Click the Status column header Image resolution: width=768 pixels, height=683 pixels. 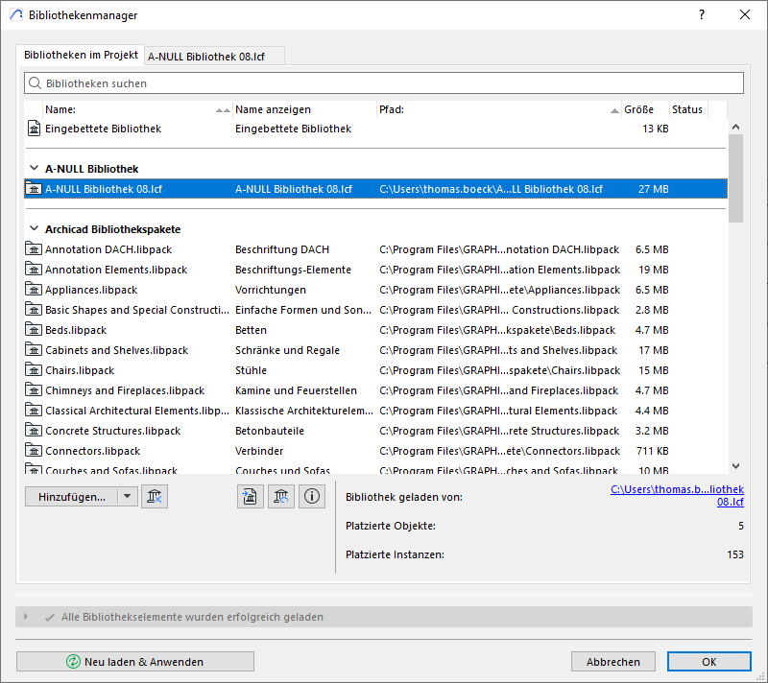tap(688, 109)
